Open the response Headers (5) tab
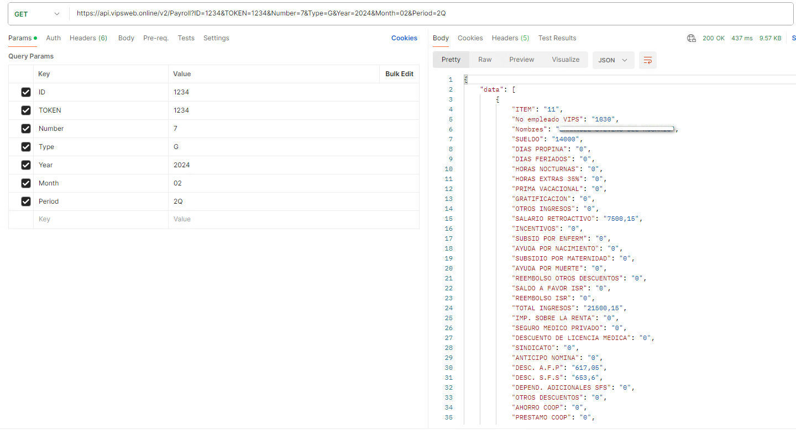Image resolution: width=796 pixels, height=430 pixels. [x=510, y=38]
